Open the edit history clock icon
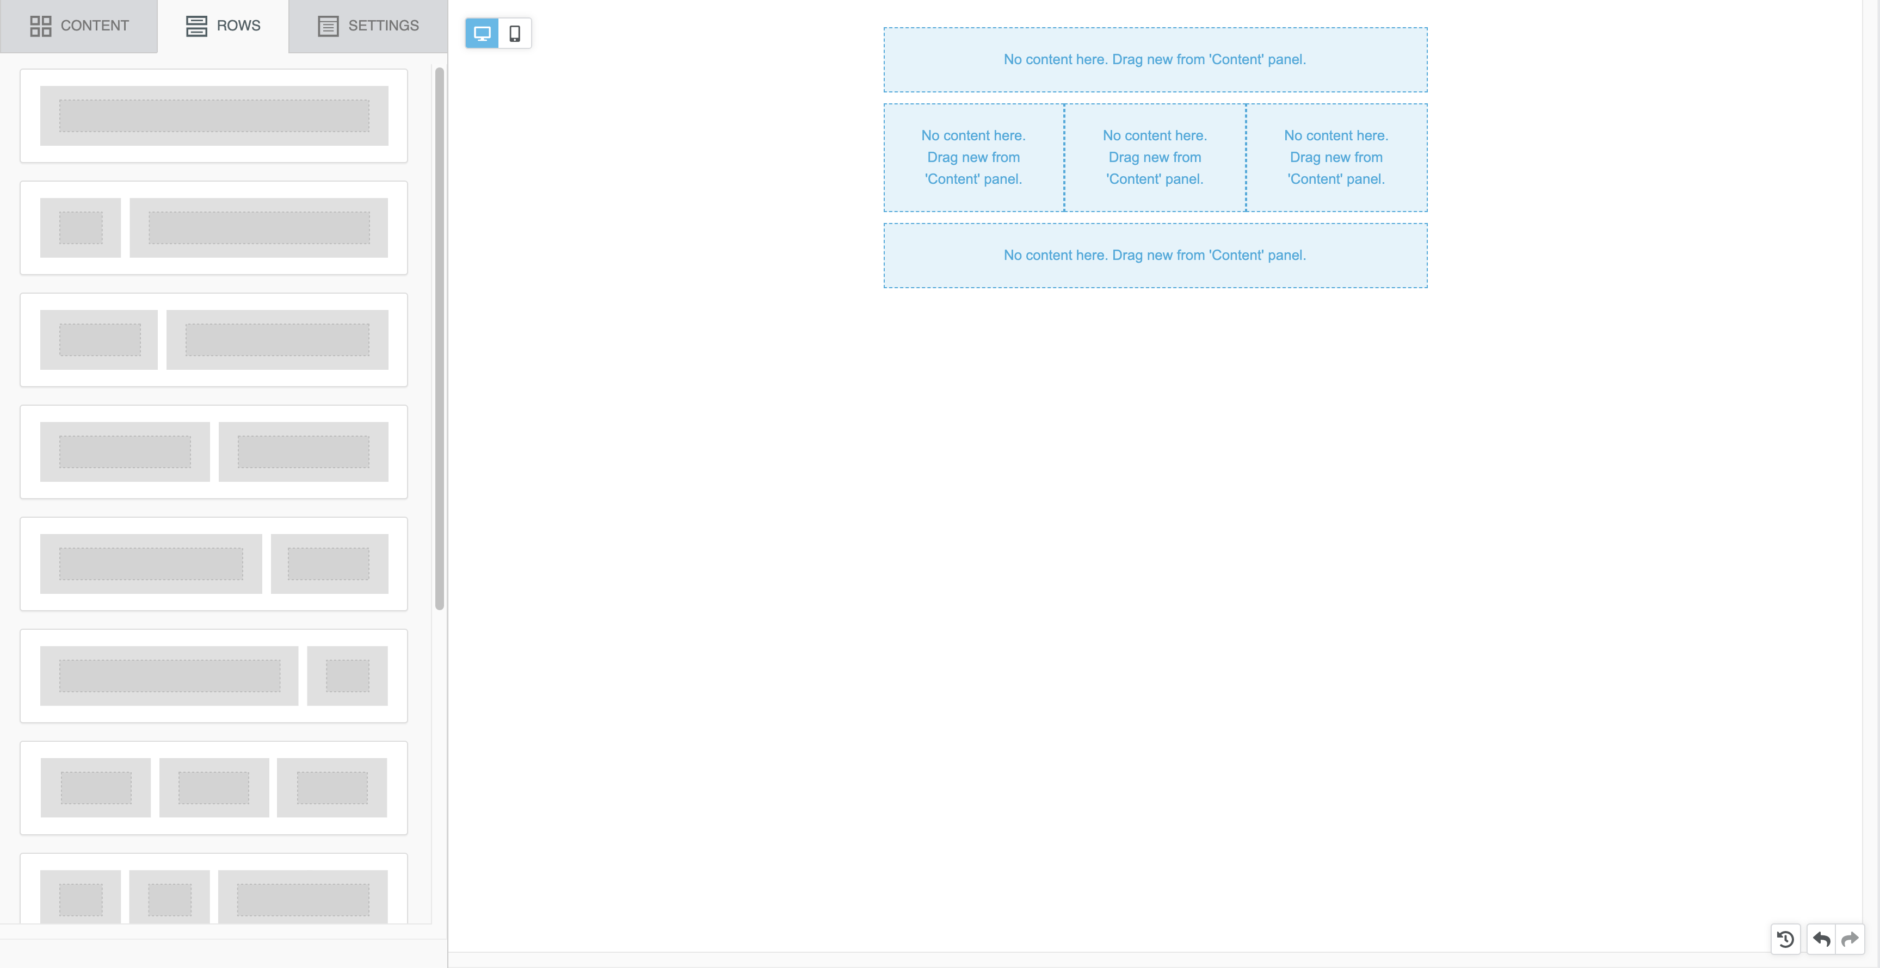Viewport: 1880px width, 968px height. click(x=1786, y=939)
